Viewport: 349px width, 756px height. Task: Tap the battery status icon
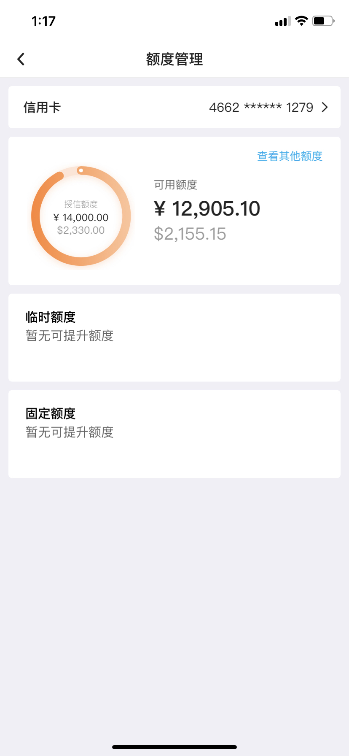[323, 21]
